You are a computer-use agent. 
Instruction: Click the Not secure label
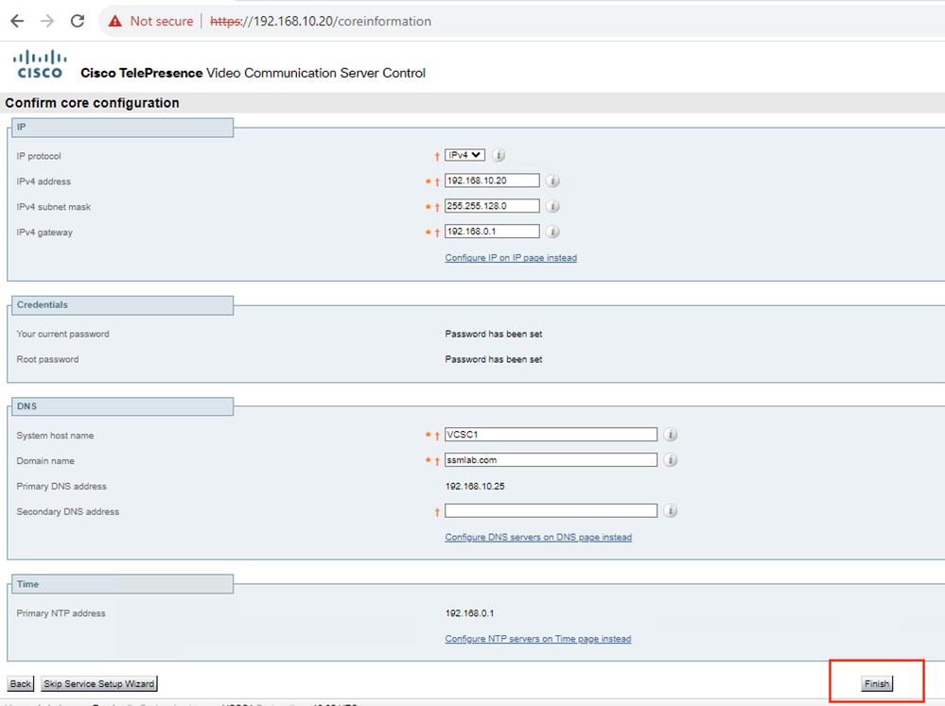162,21
